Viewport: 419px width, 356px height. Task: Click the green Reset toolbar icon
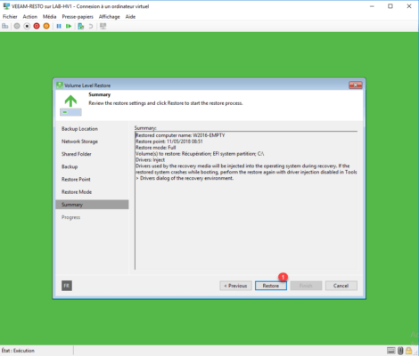(x=69, y=26)
